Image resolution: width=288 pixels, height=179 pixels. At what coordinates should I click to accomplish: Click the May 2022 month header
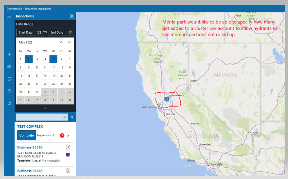(x=26, y=42)
